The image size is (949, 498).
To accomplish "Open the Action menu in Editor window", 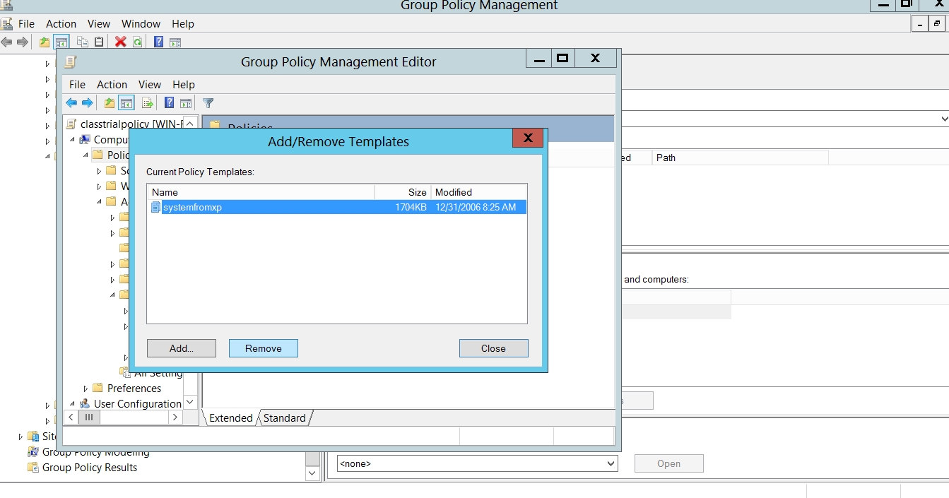I will [112, 84].
